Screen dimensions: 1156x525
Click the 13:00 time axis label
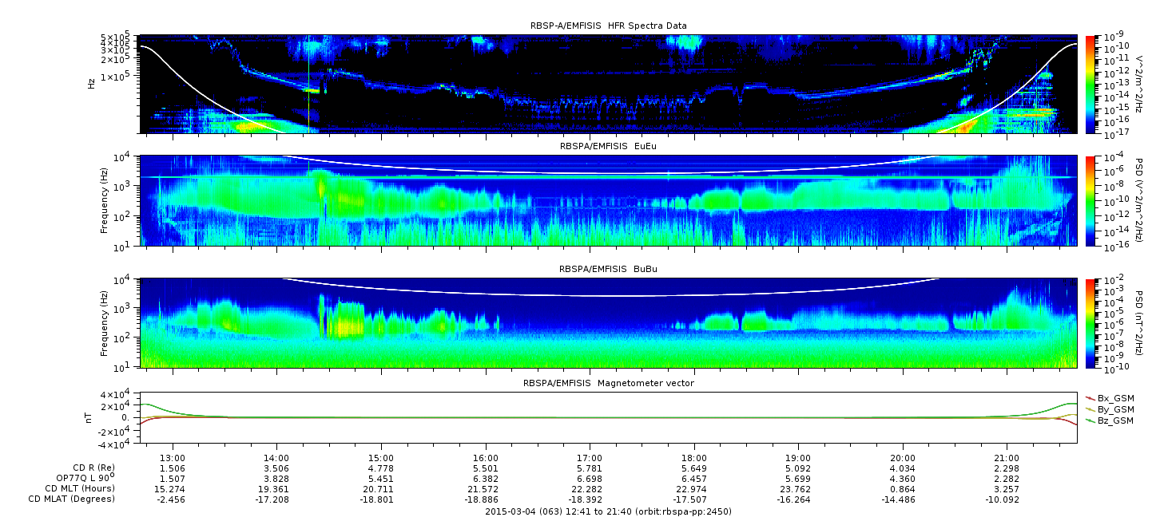coord(173,457)
